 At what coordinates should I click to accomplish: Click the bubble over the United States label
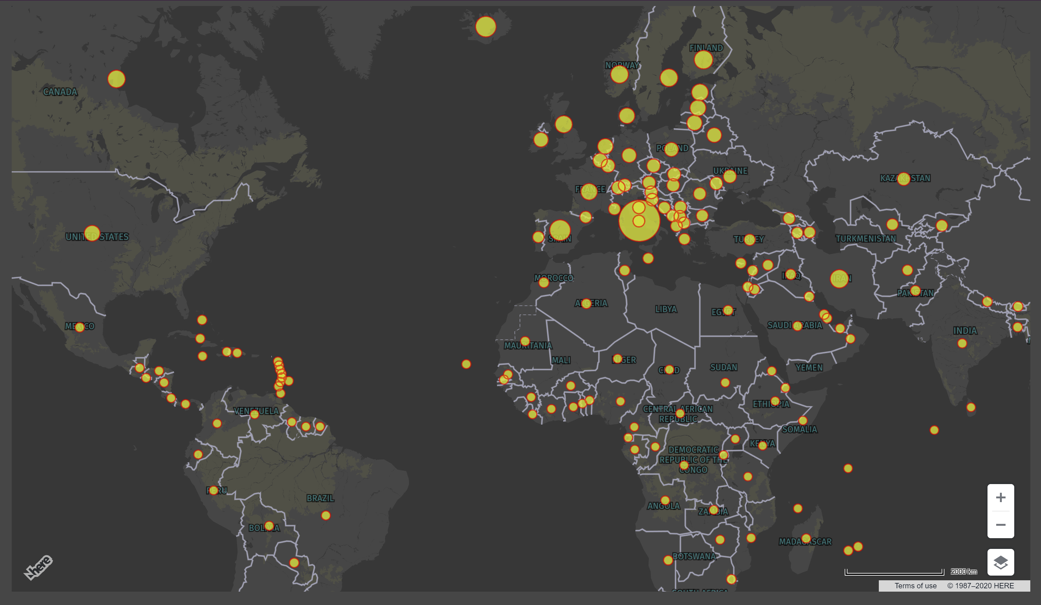(92, 234)
